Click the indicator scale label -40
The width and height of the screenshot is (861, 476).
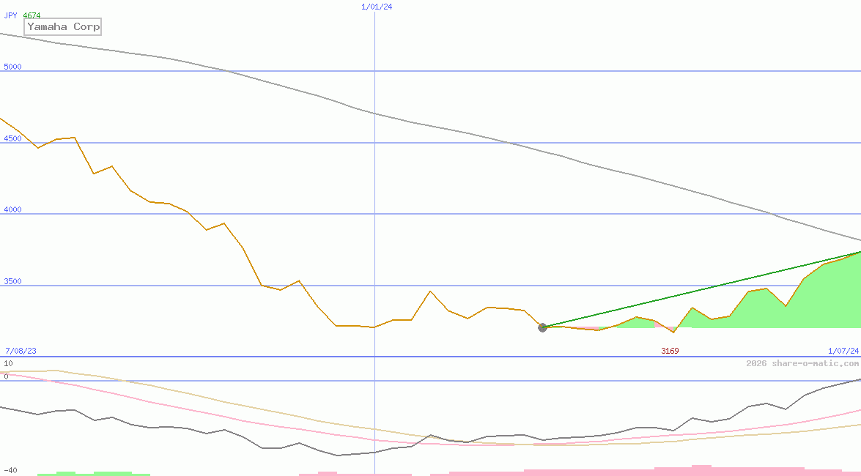10,471
